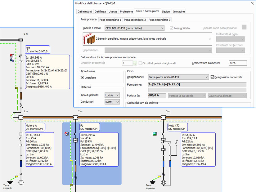Viewport: 256px width, 192px height.
Task: Click the brown QM cable segment symbol
Action: click(21, 96)
